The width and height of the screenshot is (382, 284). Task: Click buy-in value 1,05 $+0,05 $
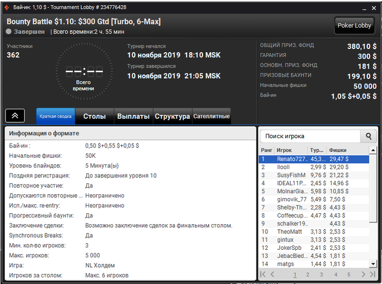coord(354,96)
